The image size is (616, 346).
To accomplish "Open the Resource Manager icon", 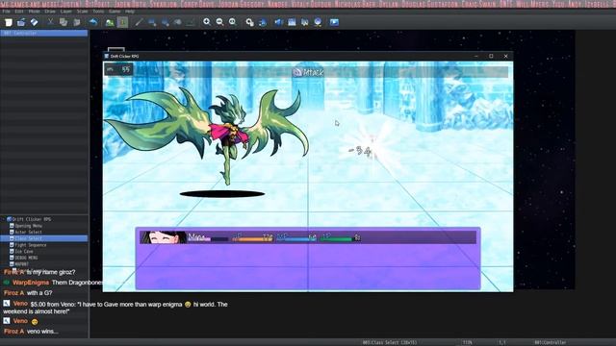I will (318, 22).
